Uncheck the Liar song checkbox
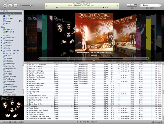This screenshot has height=124, width=164. 28,94
